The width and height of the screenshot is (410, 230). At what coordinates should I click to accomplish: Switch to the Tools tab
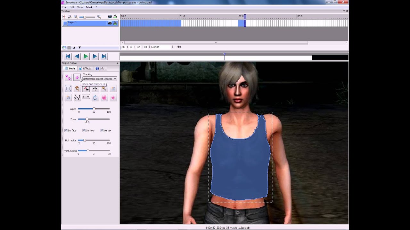(x=70, y=68)
